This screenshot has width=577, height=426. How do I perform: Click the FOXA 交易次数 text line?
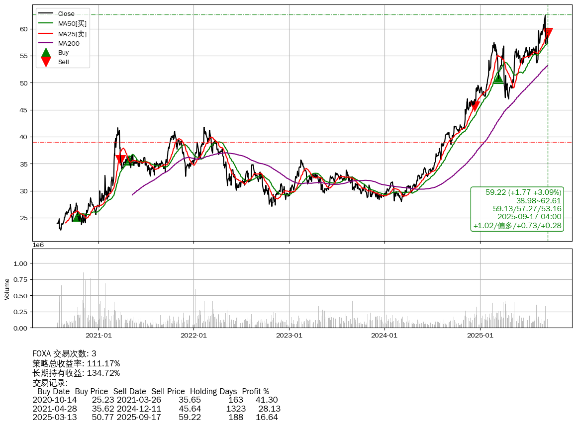pyautogui.click(x=64, y=354)
